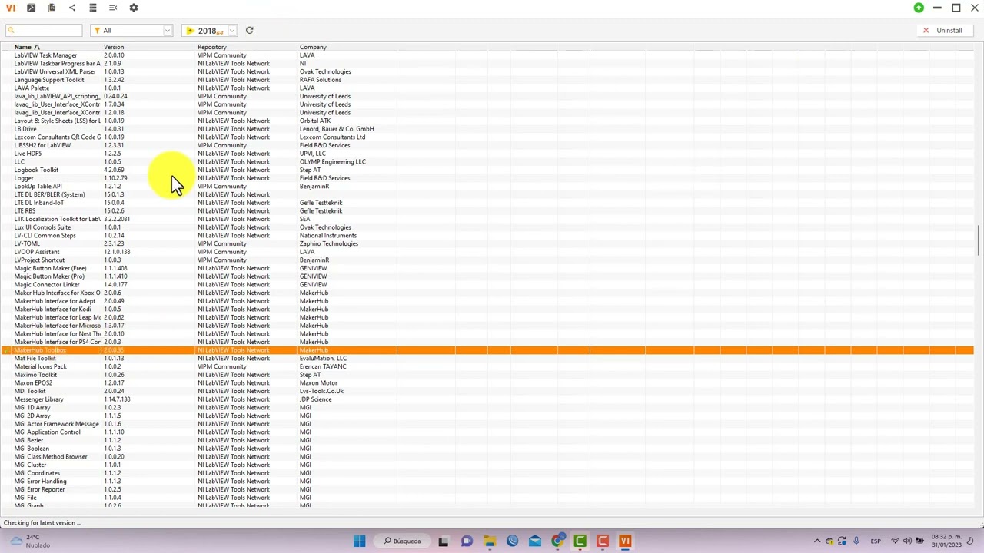The height and width of the screenshot is (553, 984).
Task: Click the vertical scrollbar thumb
Action: (979, 240)
